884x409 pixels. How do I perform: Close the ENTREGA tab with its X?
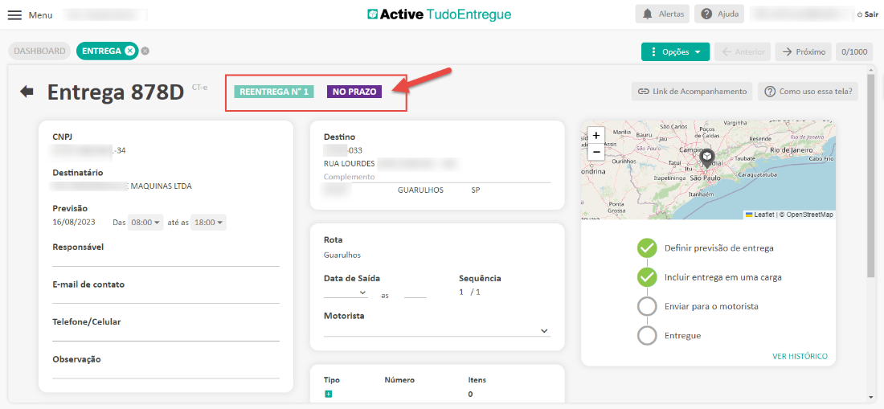pyautogui.click(x=130, y=51)
